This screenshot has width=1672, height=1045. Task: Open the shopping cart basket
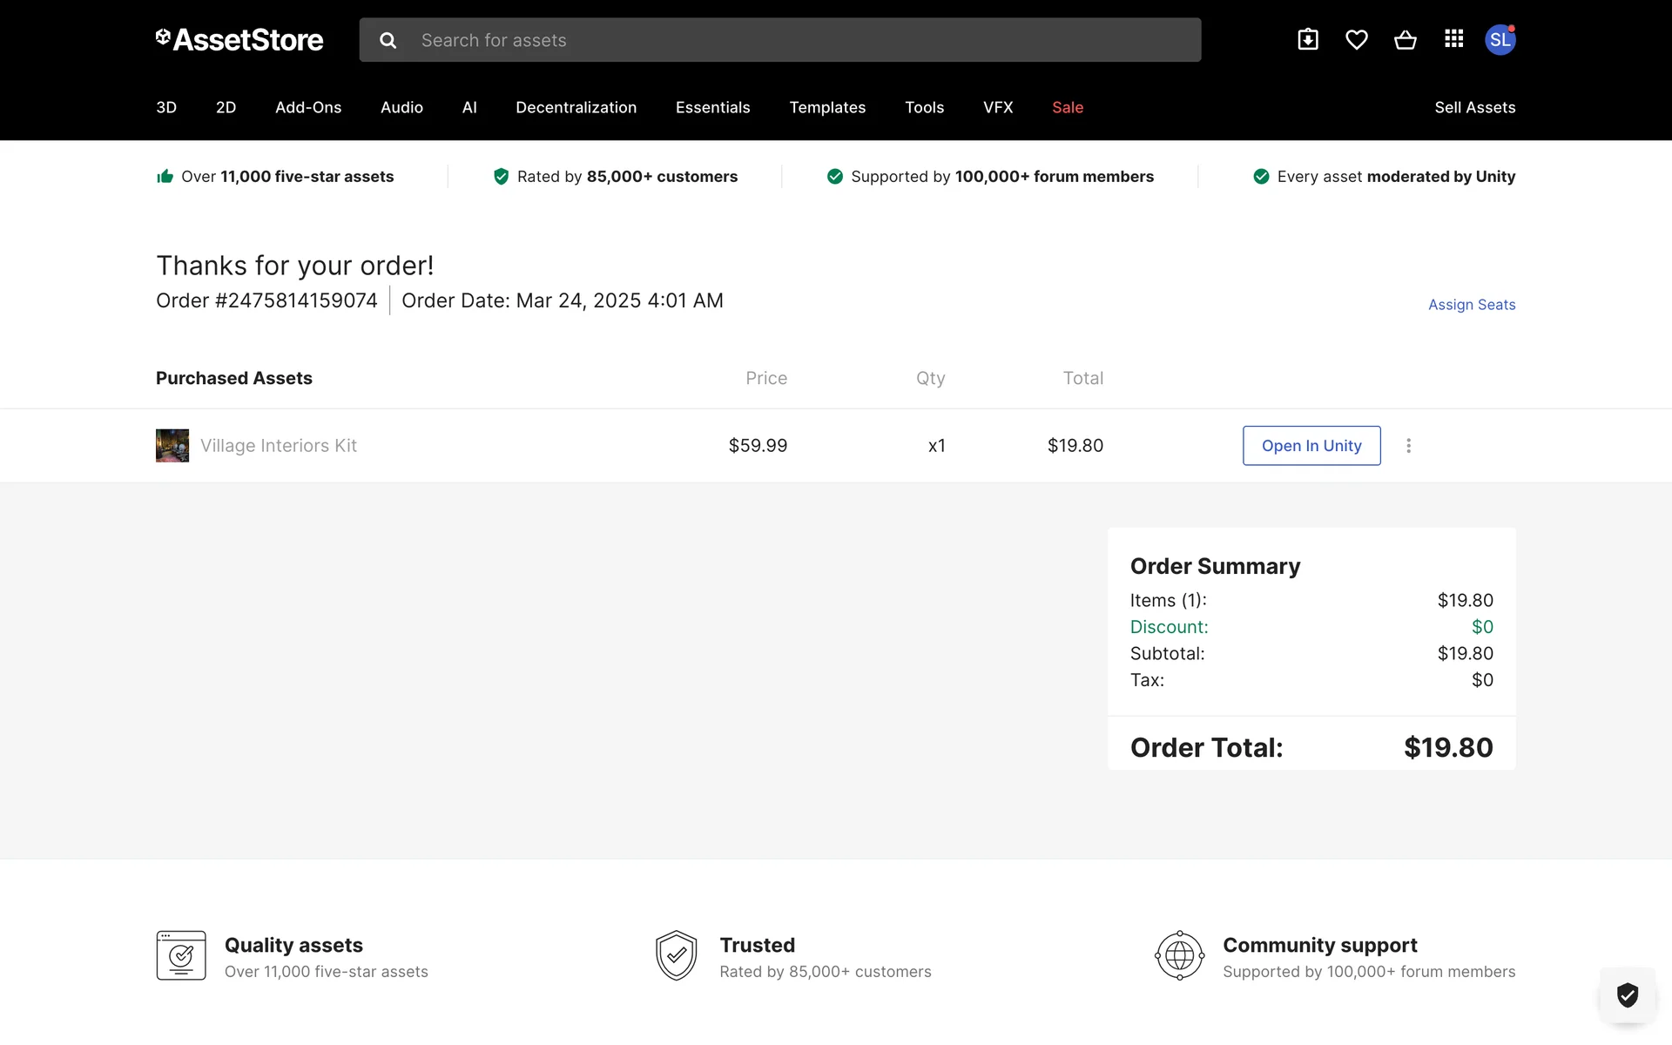coord(1405,40)
